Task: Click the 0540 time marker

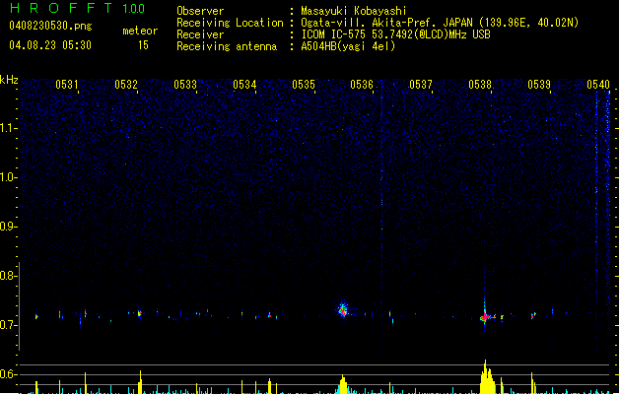Action: [598, 85]
